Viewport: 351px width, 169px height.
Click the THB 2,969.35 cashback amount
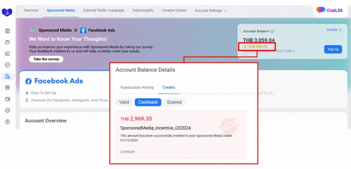[136, 119]
